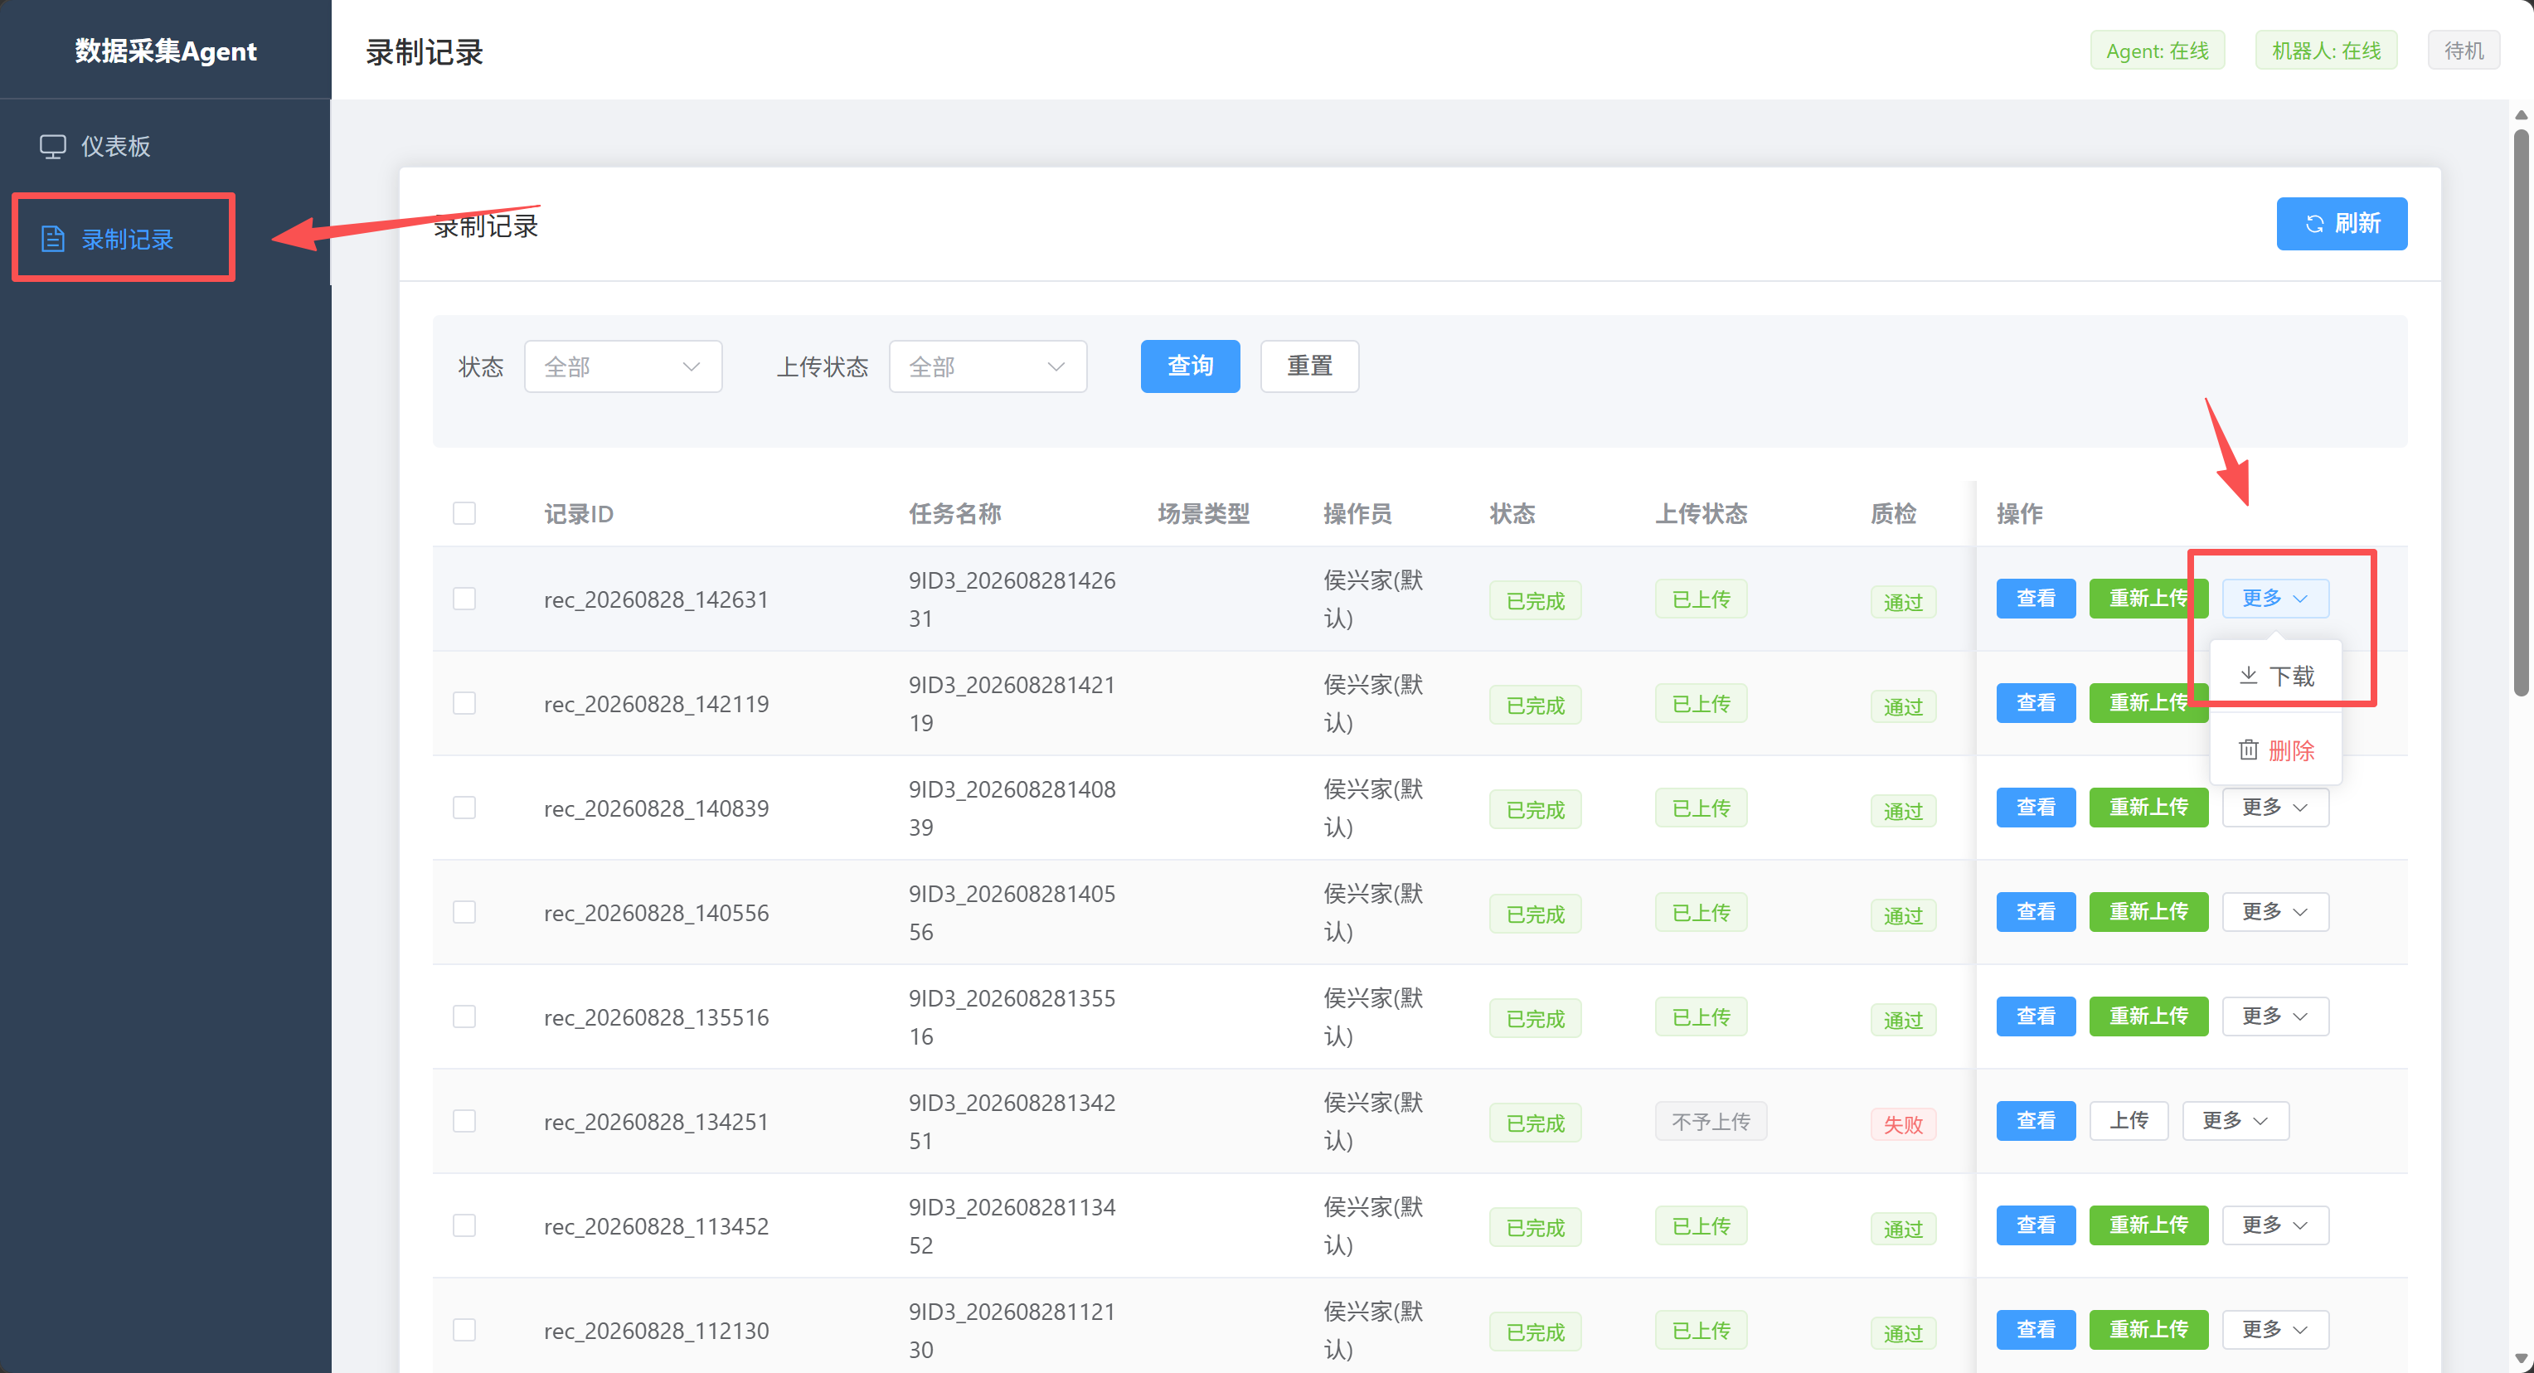Click 查看 for rec_20260828_142119
2534x1373 pixels.
2036,703
